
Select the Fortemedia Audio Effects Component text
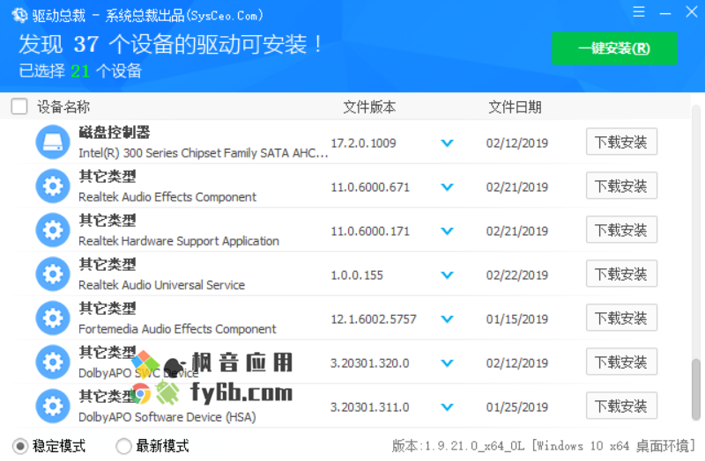click(x=177, y=329)
